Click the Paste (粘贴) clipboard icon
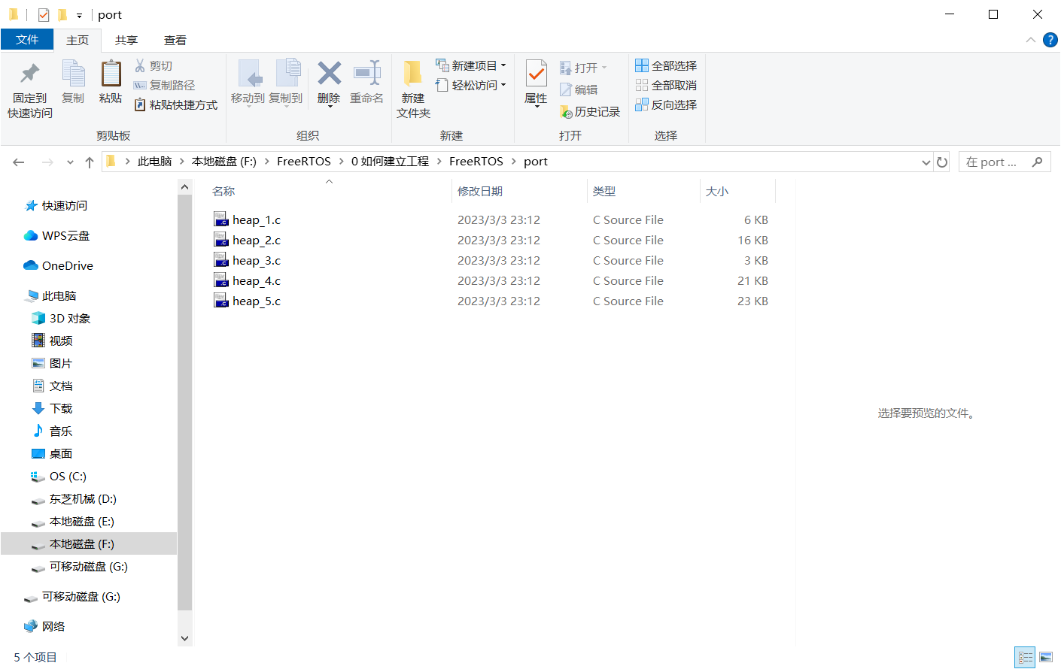 (x=111, y=81)
